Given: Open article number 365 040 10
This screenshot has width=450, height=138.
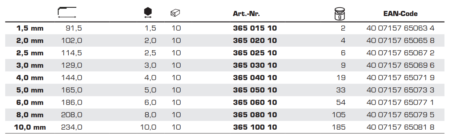Looking at the screenshot, I should 255,78.
